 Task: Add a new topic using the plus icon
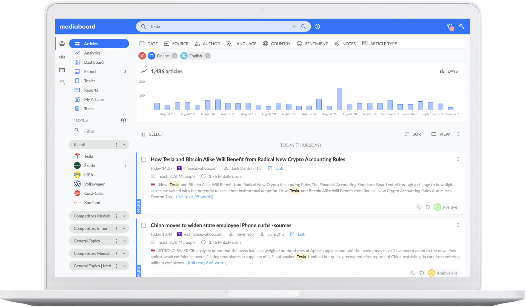[124, 120]
